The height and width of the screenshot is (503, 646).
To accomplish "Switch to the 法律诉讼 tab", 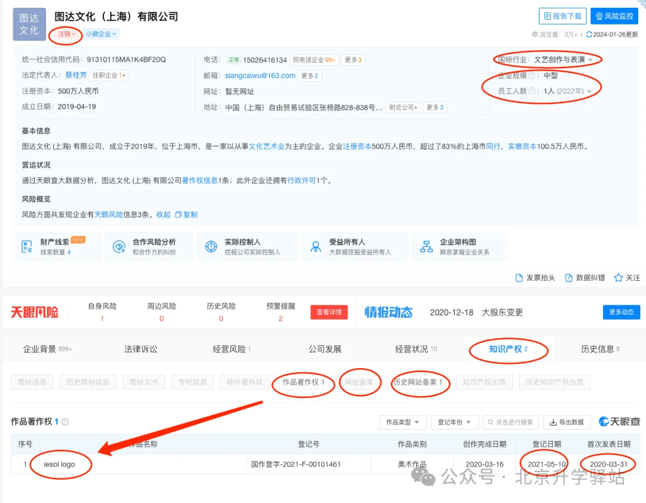I will (x=141, y=349).
